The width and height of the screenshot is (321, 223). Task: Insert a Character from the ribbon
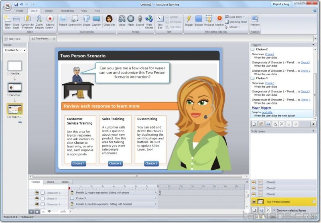(x=109, y=21)
